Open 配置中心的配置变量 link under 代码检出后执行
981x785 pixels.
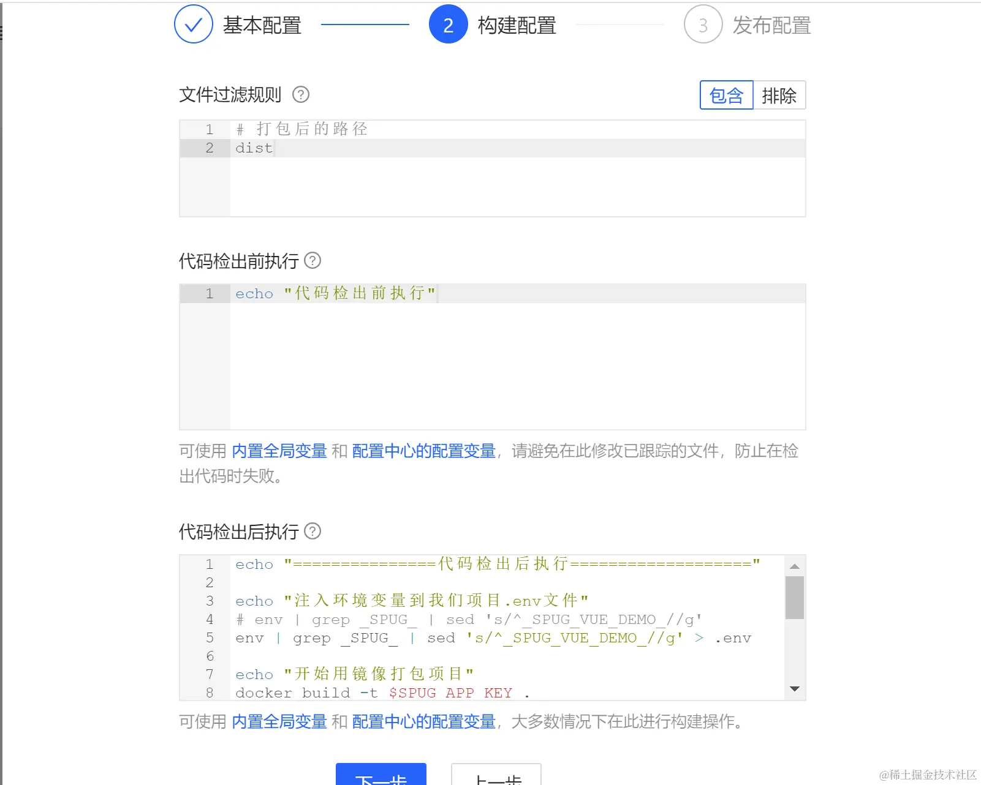(424, 722)
